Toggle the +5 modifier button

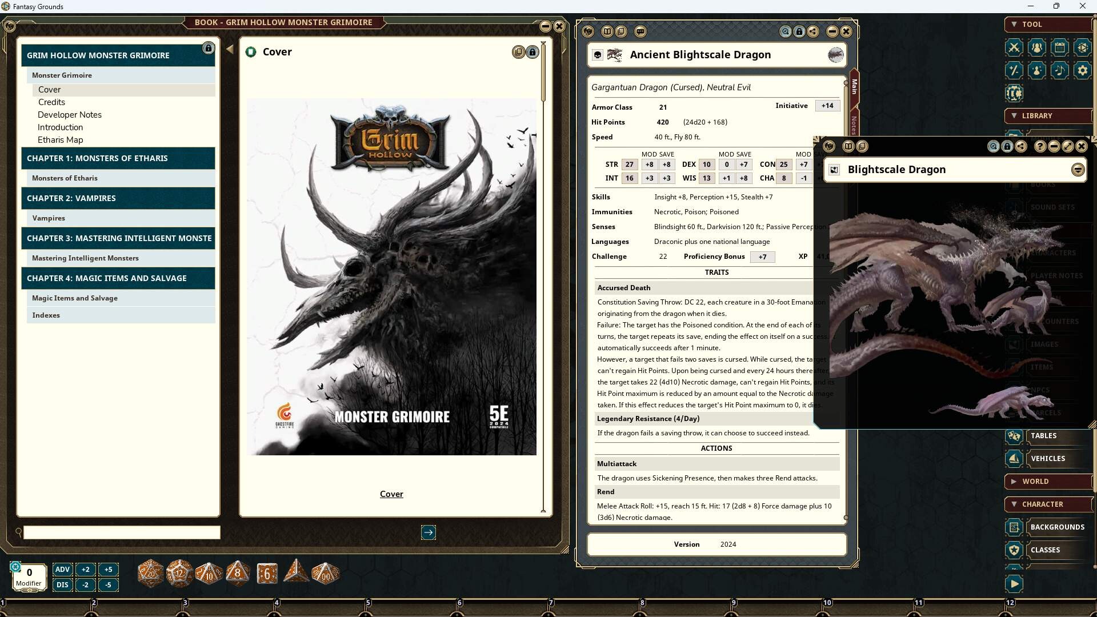click(x=109, y=570)
